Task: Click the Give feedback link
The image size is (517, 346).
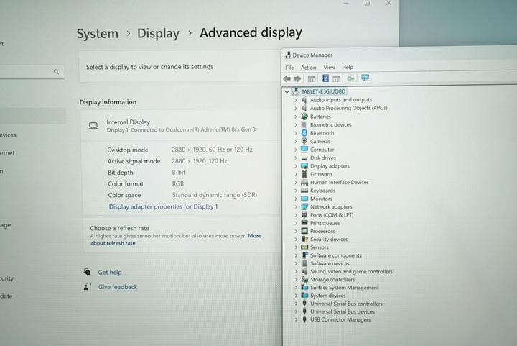Action: coord(117,287)
